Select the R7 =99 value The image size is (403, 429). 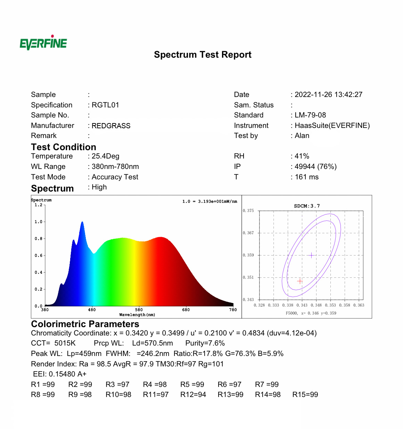[x=267, y=385]
